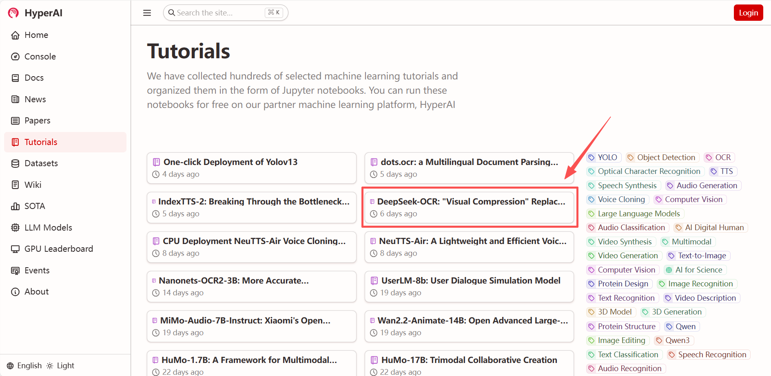
Task: Click the Events calendar icon
Action: click(x=16, y=270)
